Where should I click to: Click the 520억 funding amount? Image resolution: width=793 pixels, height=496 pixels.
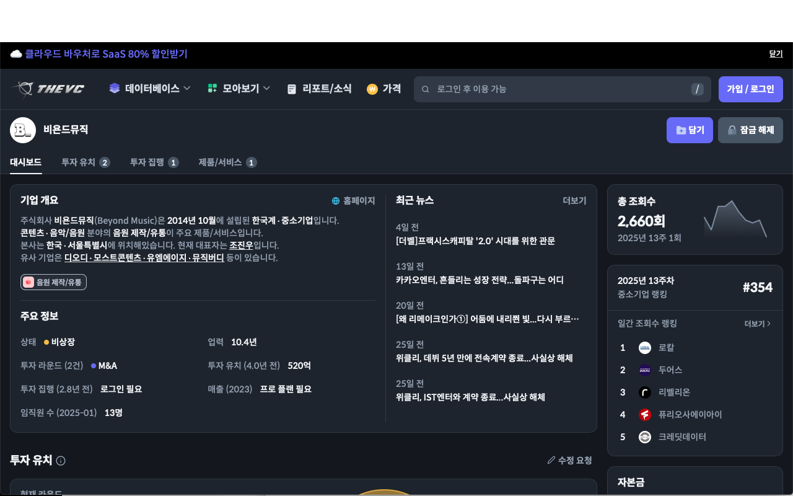click(x=299, y=365)
